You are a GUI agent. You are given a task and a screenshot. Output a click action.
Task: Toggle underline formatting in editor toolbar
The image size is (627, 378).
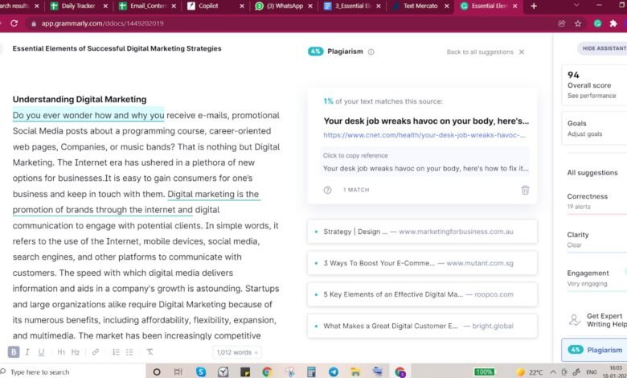click(x=40, y=352)
